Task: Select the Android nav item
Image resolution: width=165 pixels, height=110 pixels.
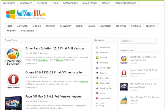Action: [x=37, y=26]
